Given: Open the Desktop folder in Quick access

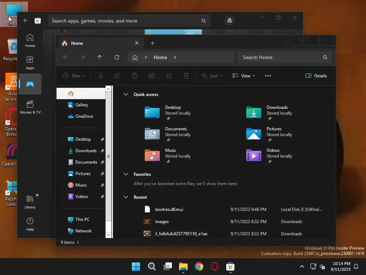Looking at the screenshot, I should pyautogui.click(x=168, y=112).
